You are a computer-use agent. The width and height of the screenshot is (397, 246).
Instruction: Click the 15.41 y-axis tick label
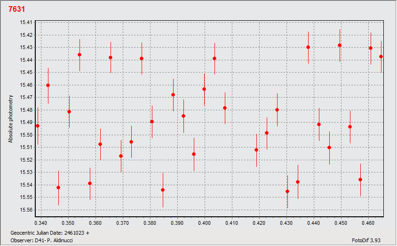click(x=26, y=22)
